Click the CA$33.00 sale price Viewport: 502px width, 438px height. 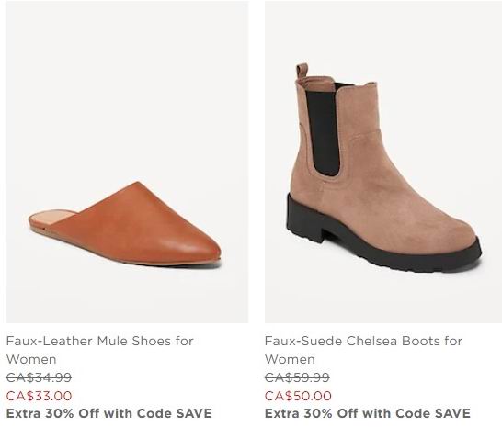pos(39,396)
